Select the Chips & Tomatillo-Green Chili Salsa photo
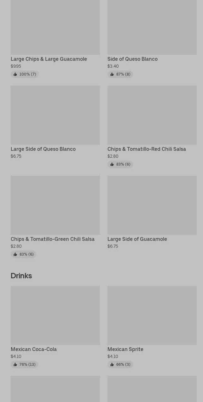 click(55, 205)
